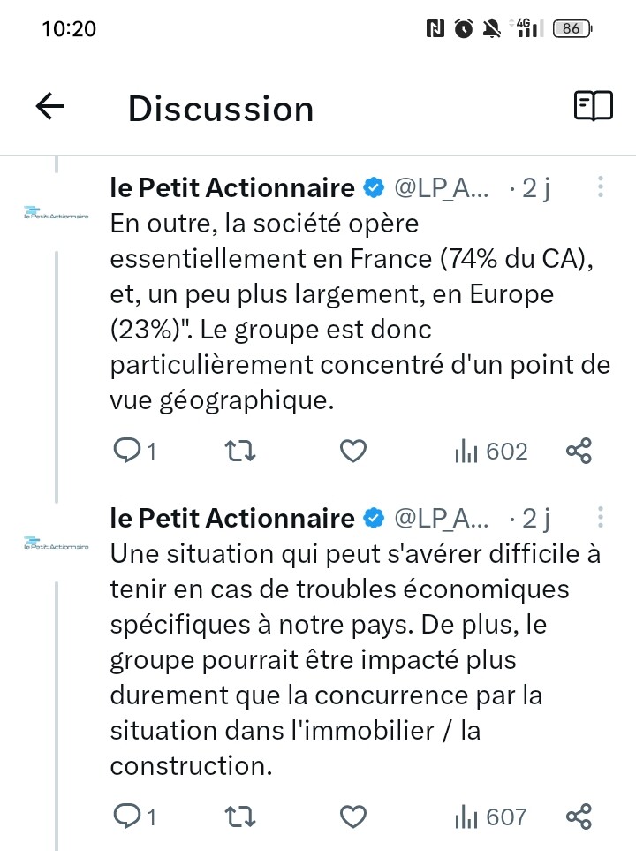The image size is (636, 851).
Task: Go back using the arrow icon
Action: 50,107
